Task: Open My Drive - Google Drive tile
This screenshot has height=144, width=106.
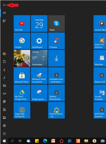Action: (x=22, y=93)
